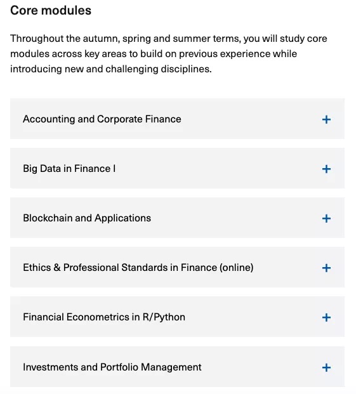Click empty middle space of Accounting and Corporate Finance panel

[251, 119]
